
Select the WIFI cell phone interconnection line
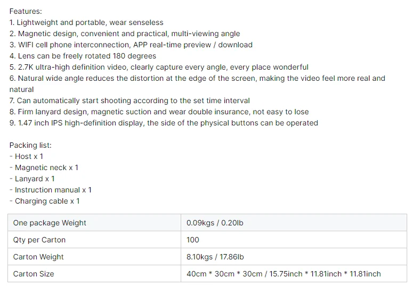pos(131,45)
